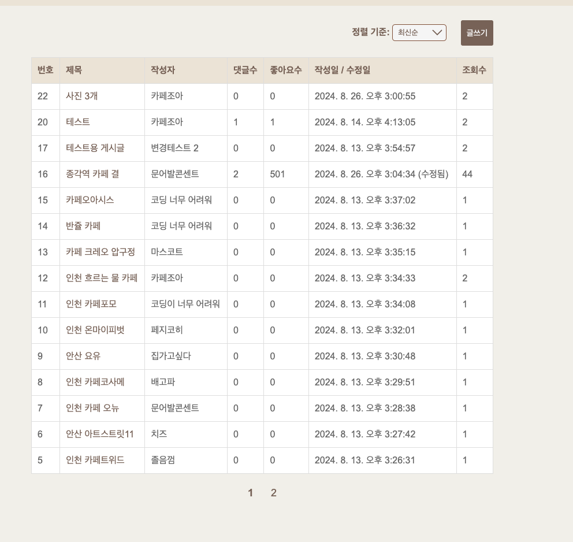The width and height of the screenshot is (573, 542).
Task: Click author 치즈
Action: (x=159, y=434)
